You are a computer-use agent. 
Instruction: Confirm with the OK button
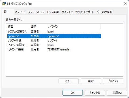[x=73, y=93]
